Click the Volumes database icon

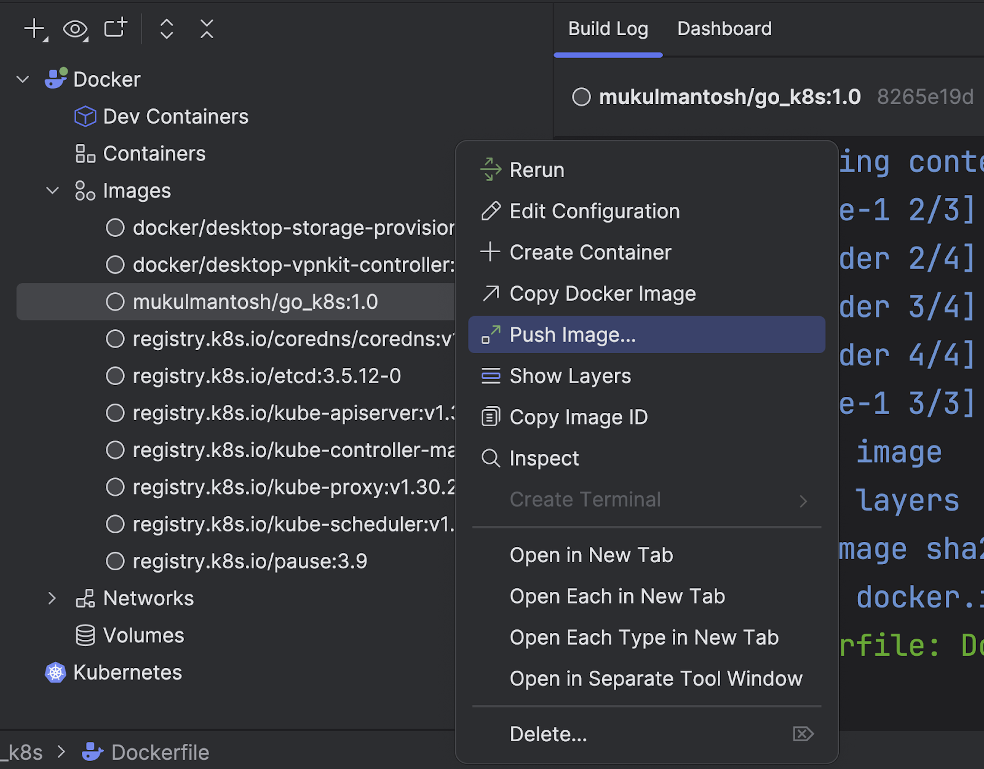click(85, 636)
